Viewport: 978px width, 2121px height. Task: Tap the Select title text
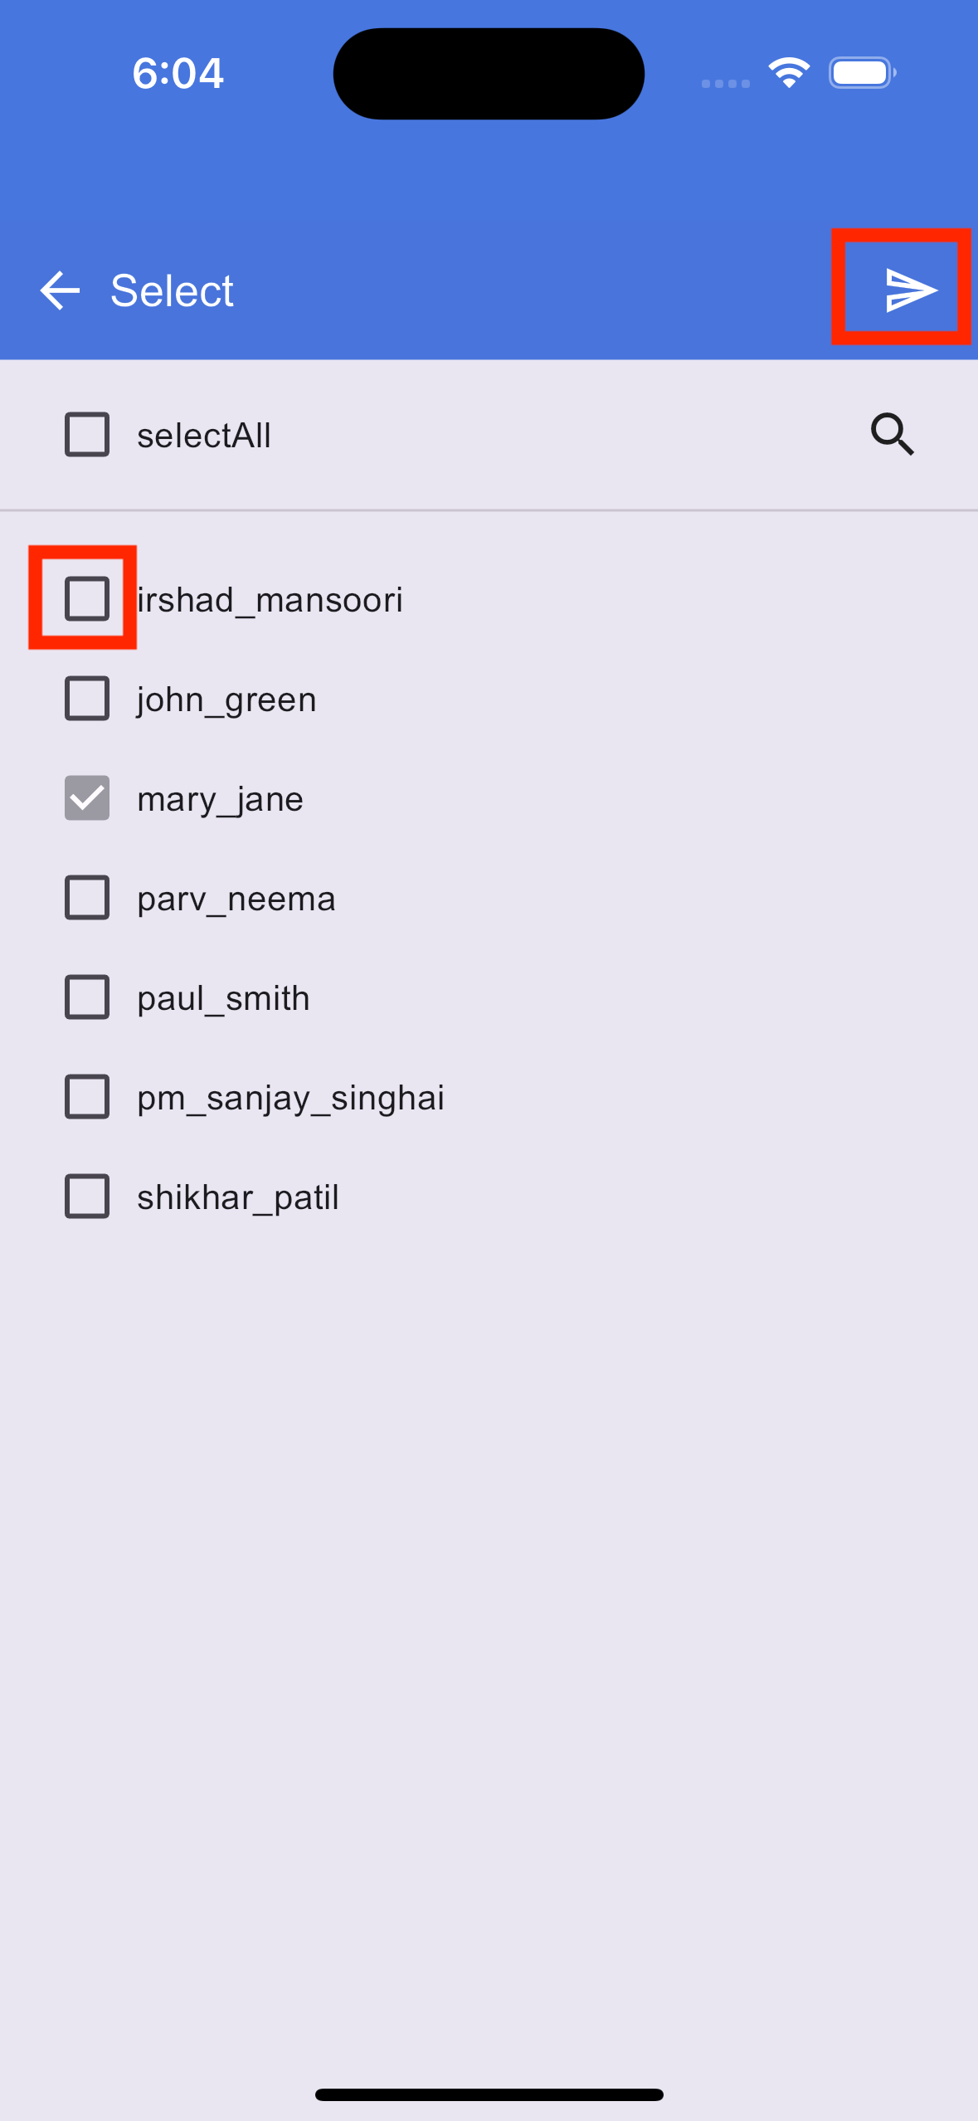click(172, 290)
